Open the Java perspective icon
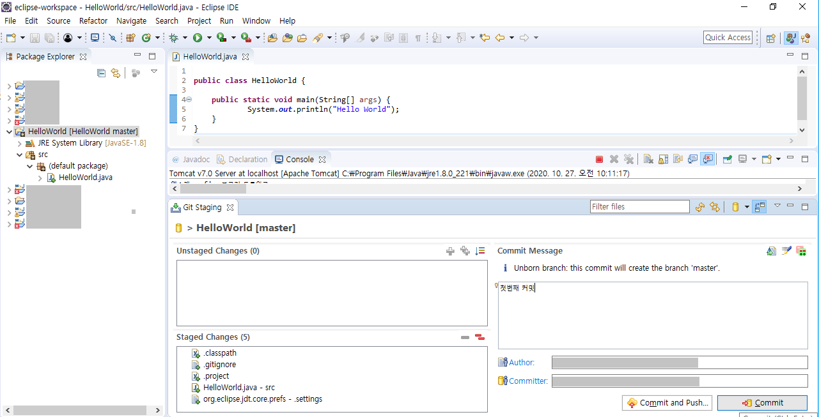The width and height of the screenshot is (819, 417). click(x=792, y=38)
